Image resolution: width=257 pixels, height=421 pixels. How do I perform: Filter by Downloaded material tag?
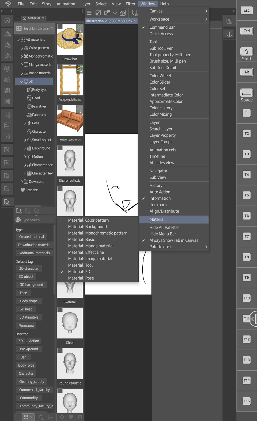(x=34, y=245)
